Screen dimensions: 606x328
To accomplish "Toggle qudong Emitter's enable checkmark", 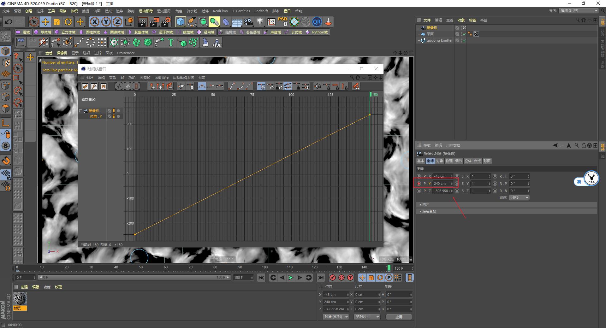I will [464, 40].
